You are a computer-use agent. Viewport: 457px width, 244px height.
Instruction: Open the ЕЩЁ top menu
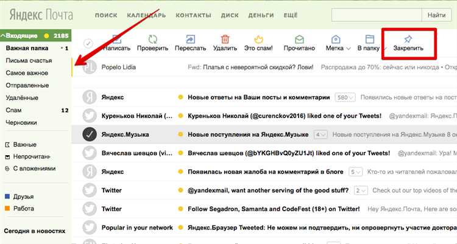tap(291, 15)
